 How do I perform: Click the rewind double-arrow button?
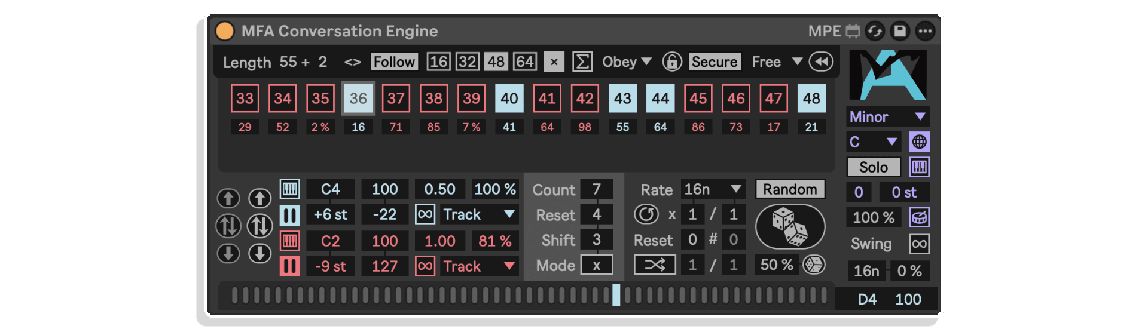point(821,62)
